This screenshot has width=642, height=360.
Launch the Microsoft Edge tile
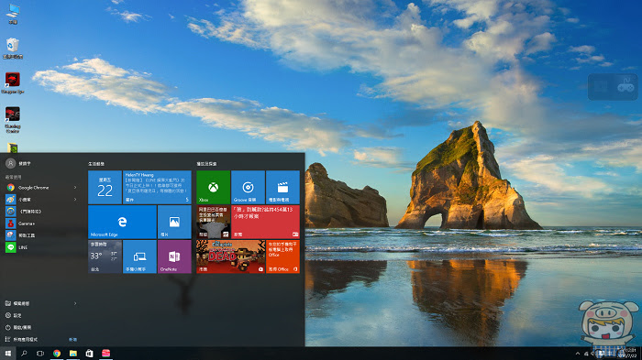tap(122, 222)
